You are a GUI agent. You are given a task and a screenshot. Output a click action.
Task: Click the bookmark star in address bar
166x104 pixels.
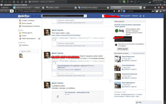(x=114, y=11)
